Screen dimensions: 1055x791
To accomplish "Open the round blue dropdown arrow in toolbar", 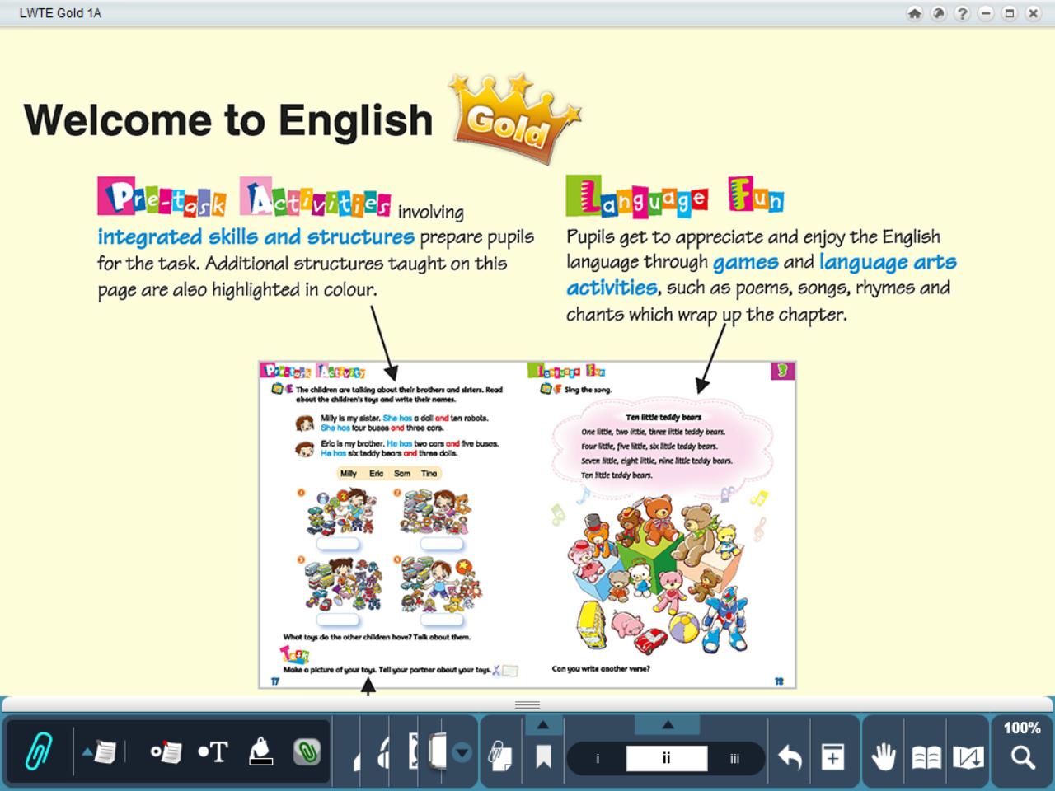I will point(462,752).
